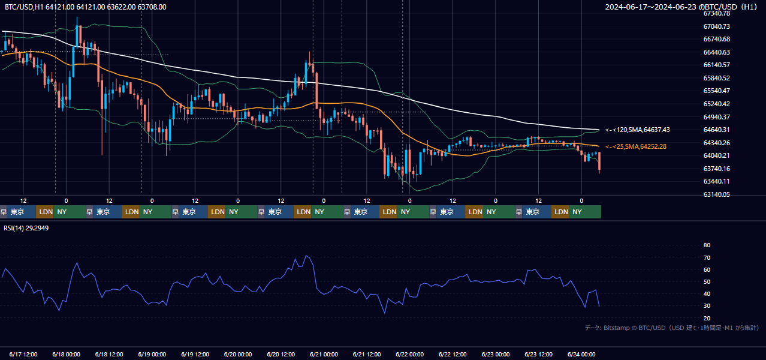Select the 6/18 12:00 date label
Image resolution: width=766 pixels, height=360 pixels.
pyautogui.click(x=109, y=354)
